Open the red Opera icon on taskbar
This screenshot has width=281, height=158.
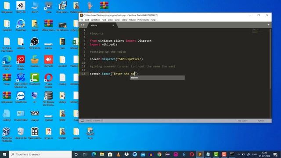(192, 154)
